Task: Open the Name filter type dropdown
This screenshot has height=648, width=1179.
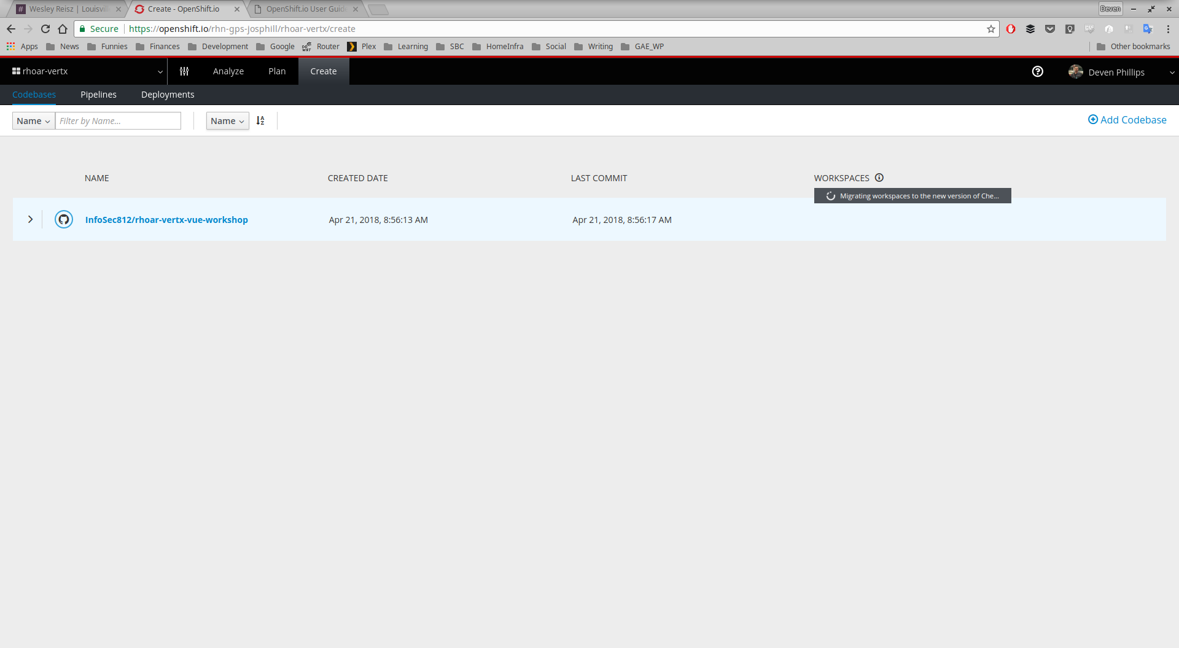Action: pyautogui.click(x=34, y=121)
